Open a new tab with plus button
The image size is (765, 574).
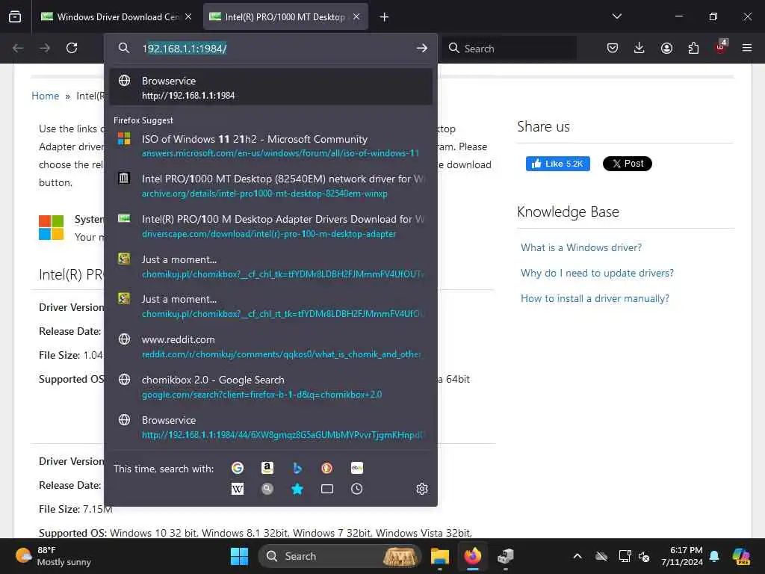coord(384,17)
